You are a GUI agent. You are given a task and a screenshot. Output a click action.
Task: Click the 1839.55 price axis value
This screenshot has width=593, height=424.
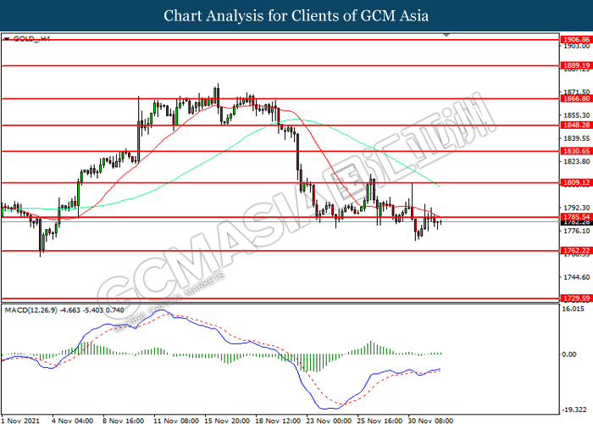(x=576, y=138)
